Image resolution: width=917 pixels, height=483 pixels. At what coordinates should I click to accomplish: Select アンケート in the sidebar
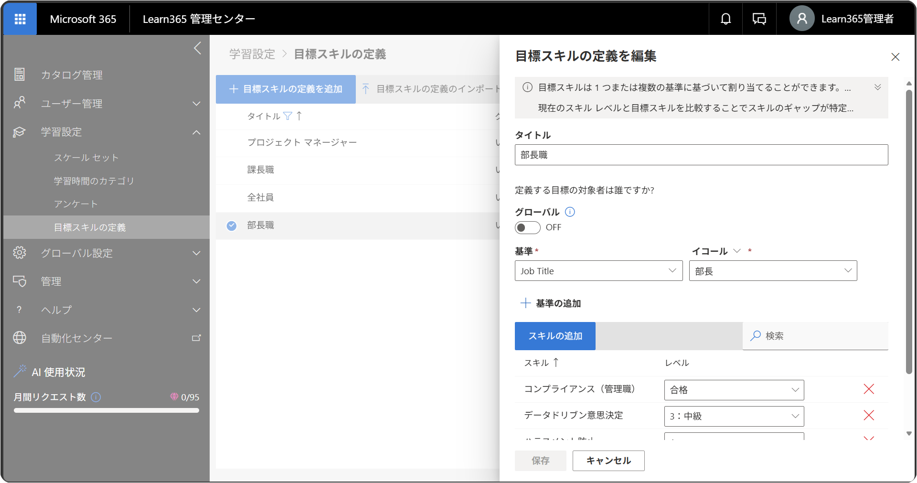point(76,204)
